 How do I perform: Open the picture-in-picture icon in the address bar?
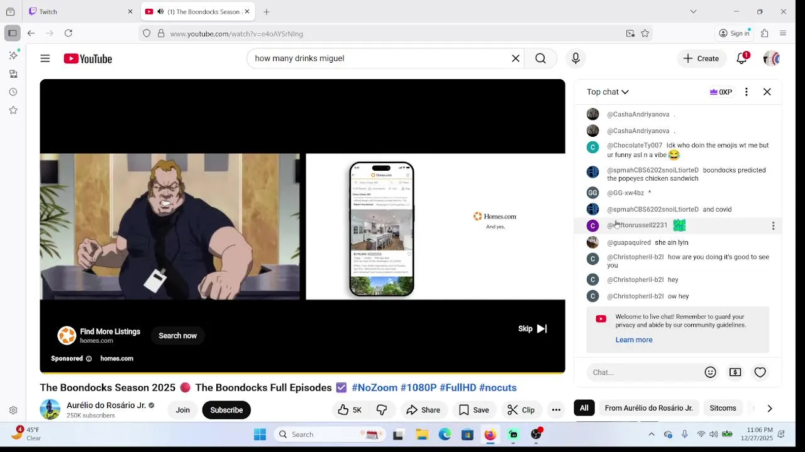coord(630,33)
